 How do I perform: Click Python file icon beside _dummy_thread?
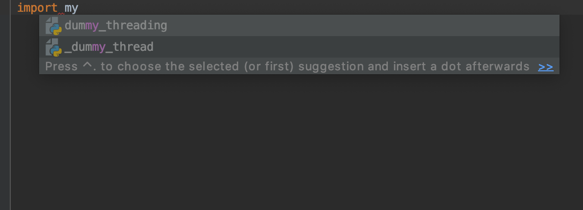click(x=53, y=47)
